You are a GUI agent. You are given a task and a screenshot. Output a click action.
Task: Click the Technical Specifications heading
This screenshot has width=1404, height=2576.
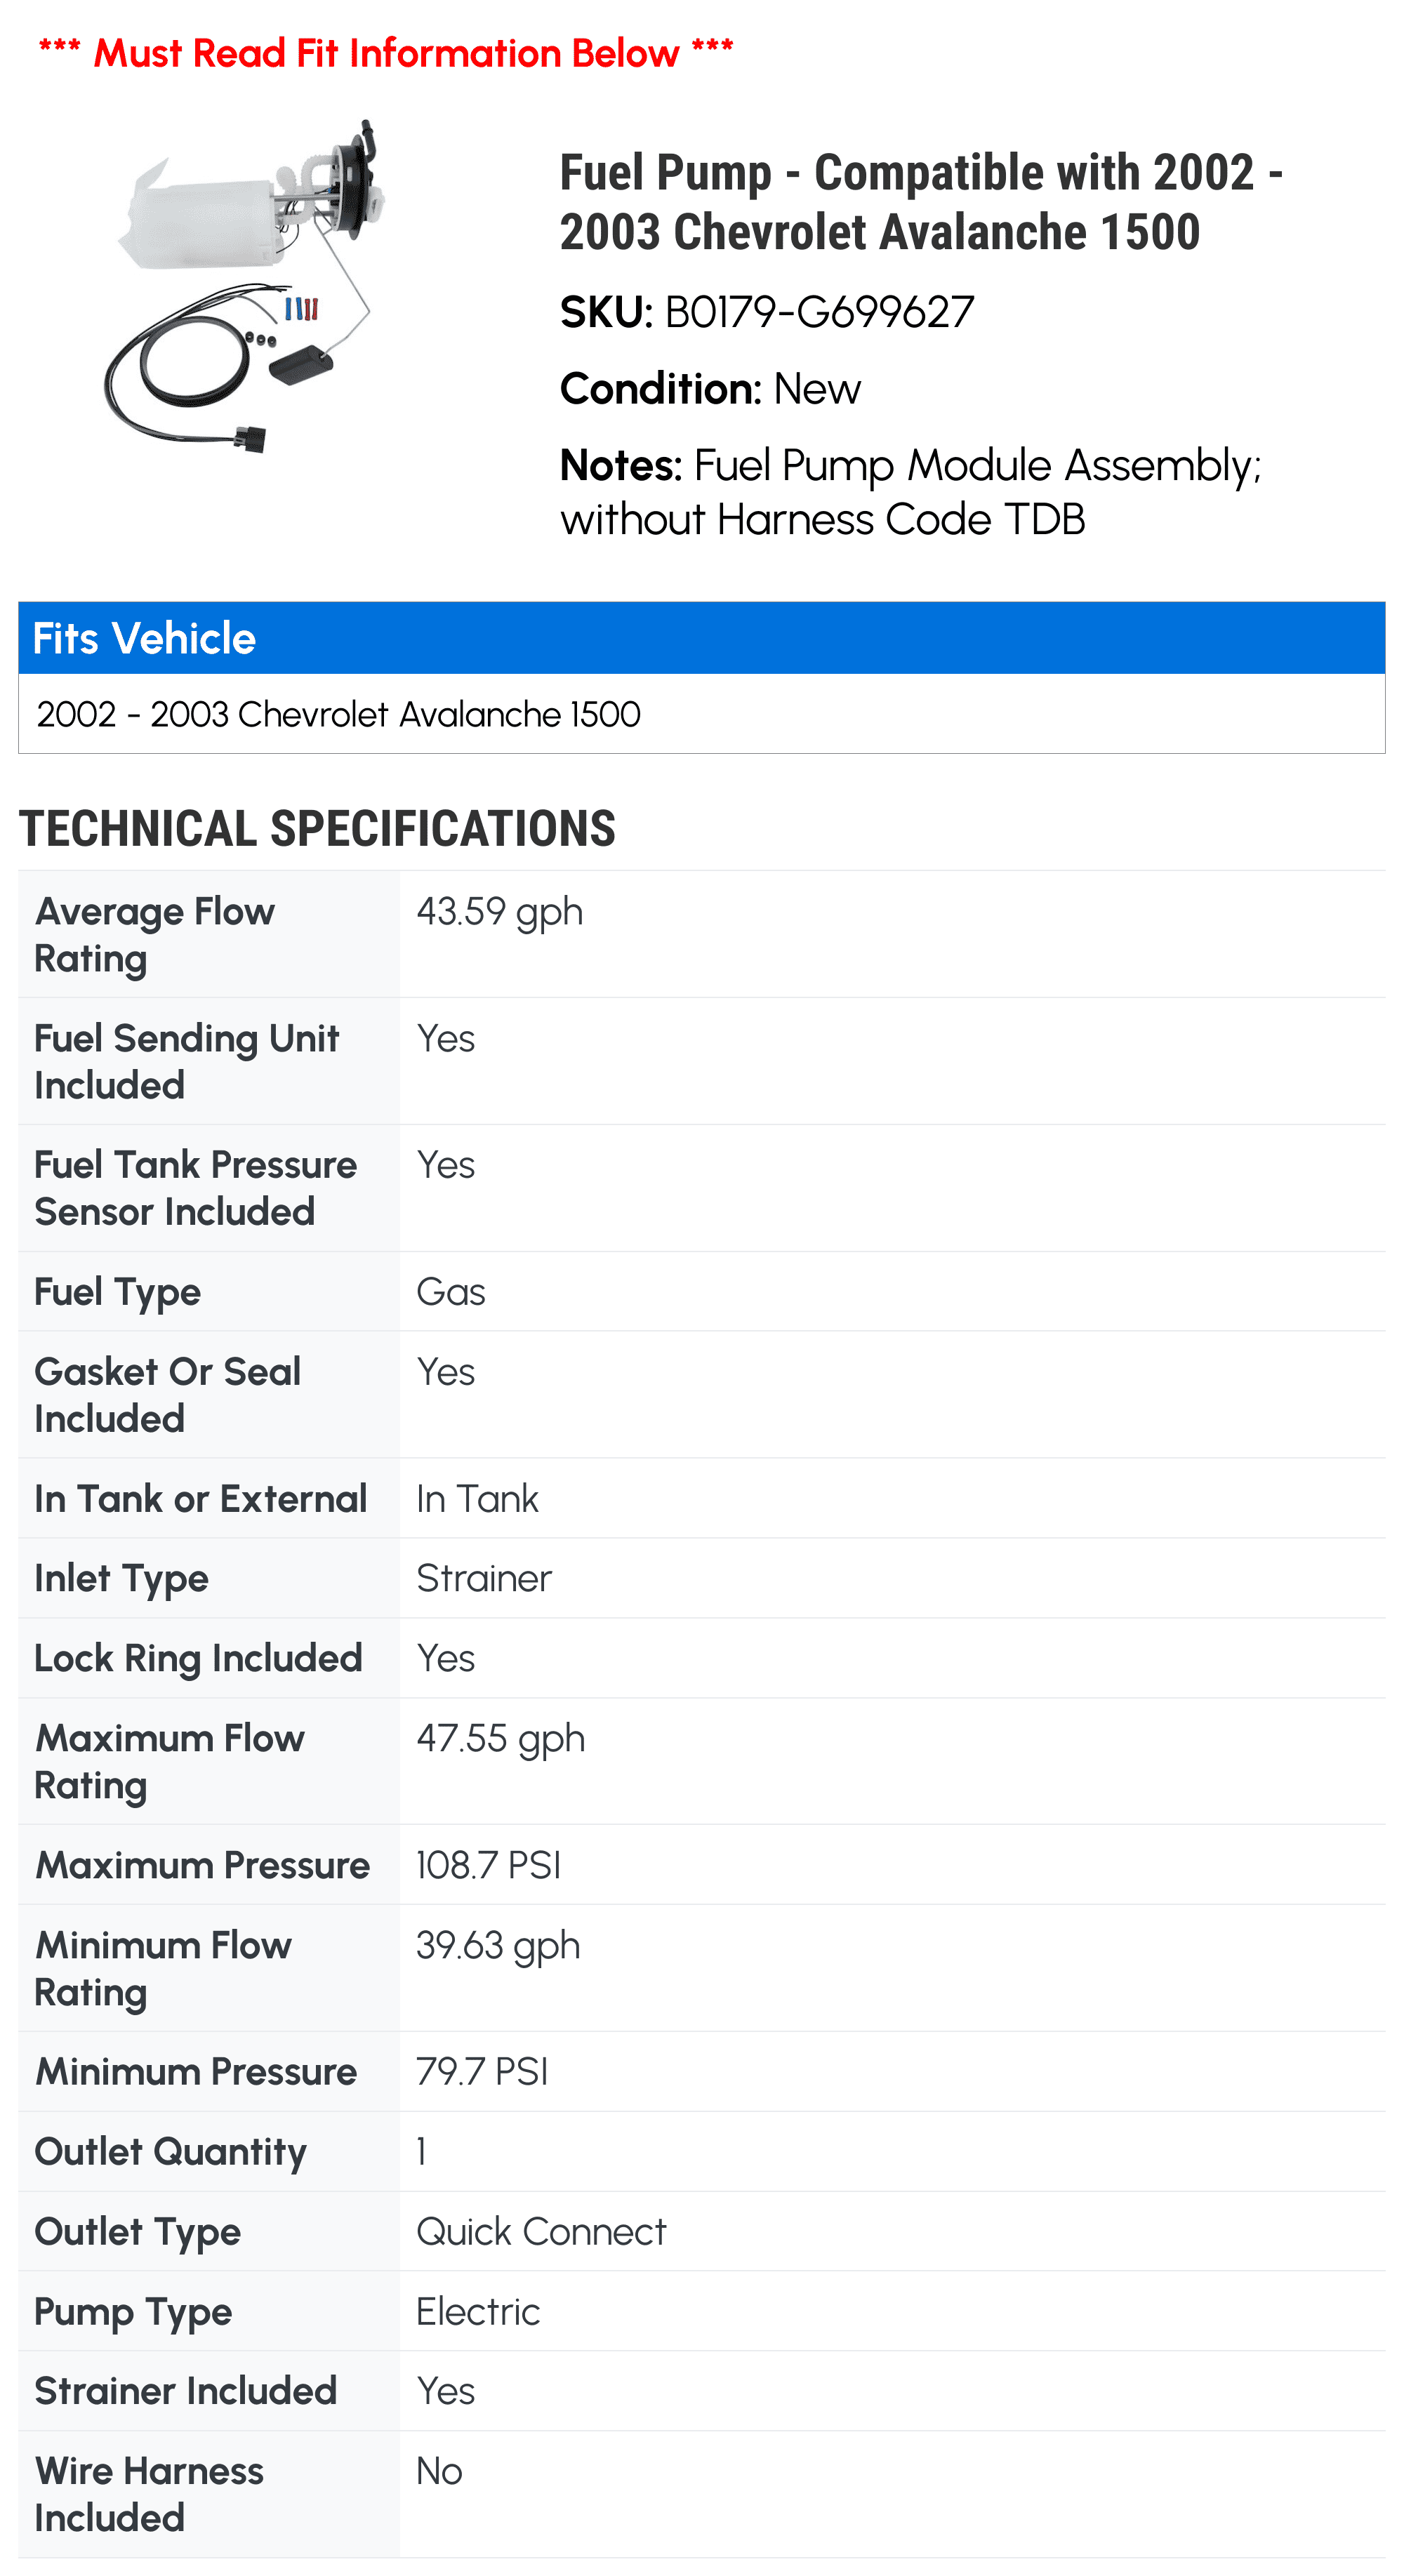317,829
